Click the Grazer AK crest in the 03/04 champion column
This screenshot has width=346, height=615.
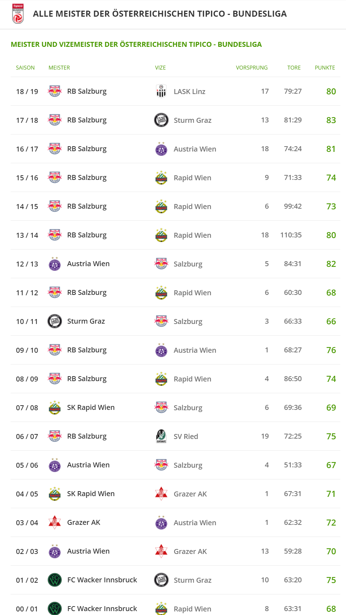pyautogui.click(x=55, y=522)
